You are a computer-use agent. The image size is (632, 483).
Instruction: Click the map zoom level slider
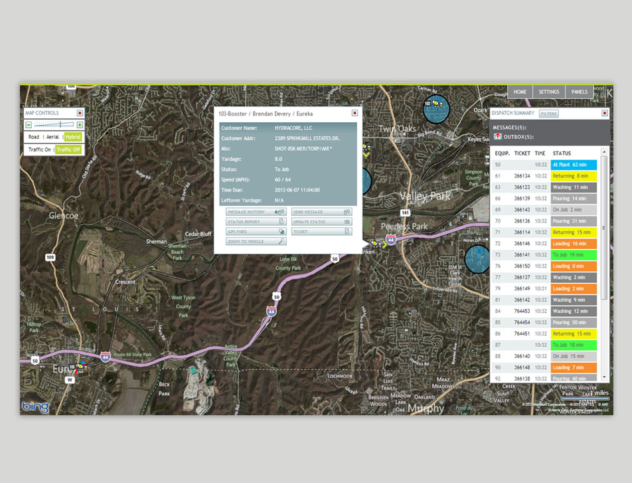(x=54, y=125)
